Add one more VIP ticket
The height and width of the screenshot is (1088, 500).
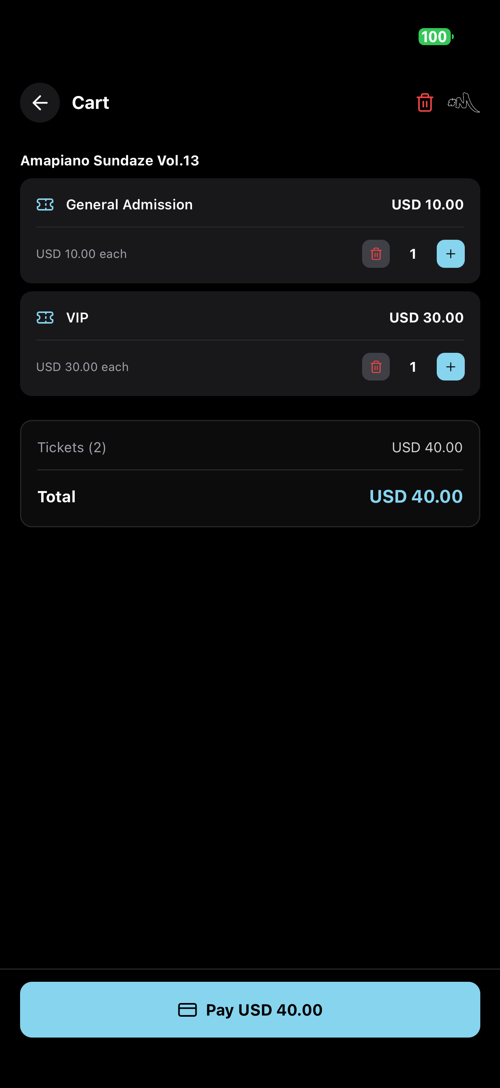pos(450,366)
